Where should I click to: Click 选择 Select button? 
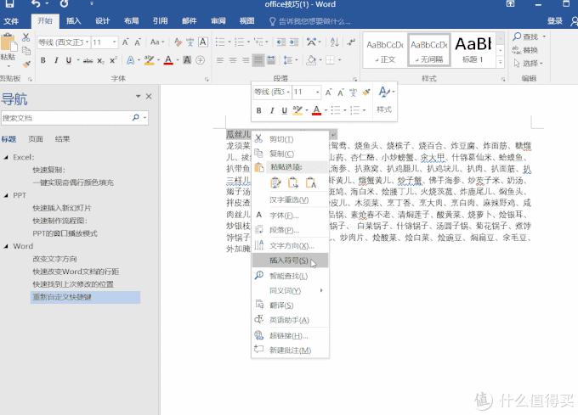click(528, 64)
